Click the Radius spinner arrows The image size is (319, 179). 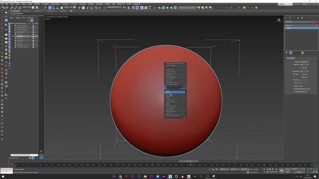pyautogui.click(x=308, y=62)
